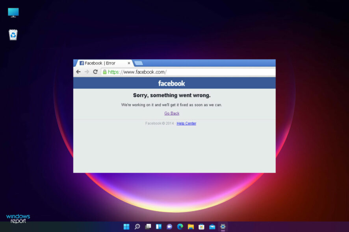Reload the Facebook page

click(x=95, y=72)
